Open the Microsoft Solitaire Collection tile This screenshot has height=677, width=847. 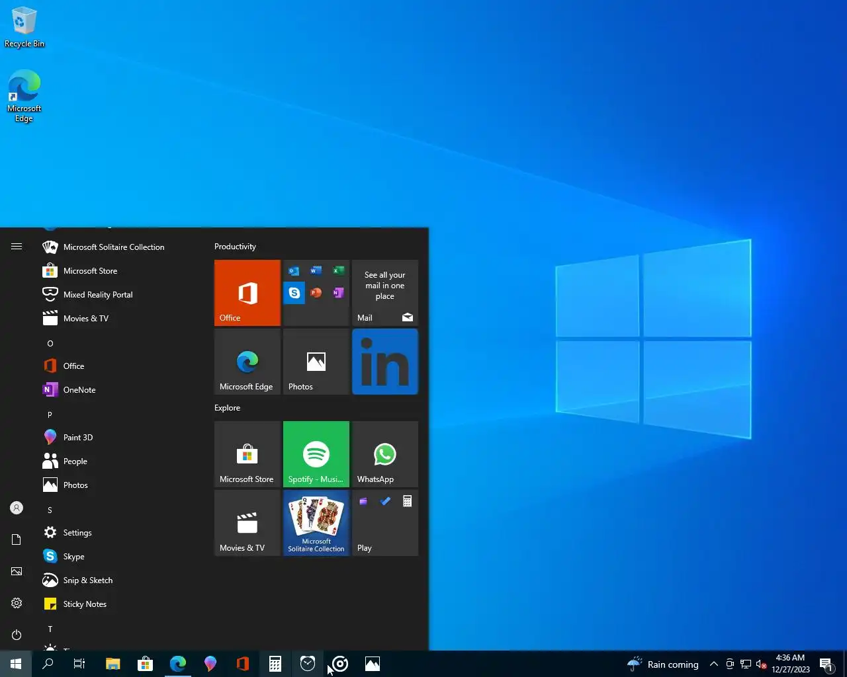(x=316, y=523)
